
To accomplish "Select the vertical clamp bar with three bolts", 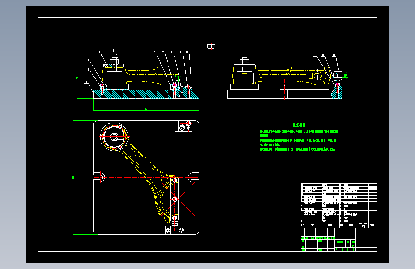I will tap(175, 199).
